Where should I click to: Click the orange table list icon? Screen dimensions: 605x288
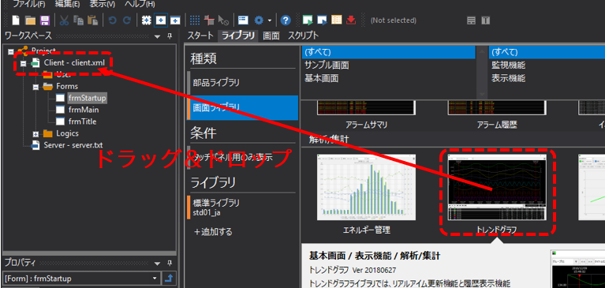coord(337,20)
